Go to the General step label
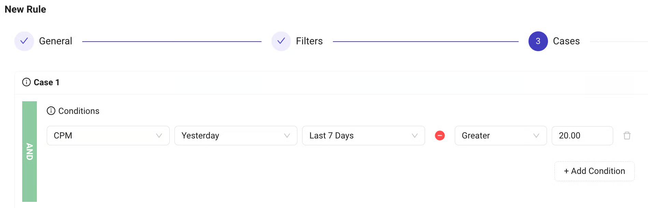 pyautogui.click(x=56, y=41)
